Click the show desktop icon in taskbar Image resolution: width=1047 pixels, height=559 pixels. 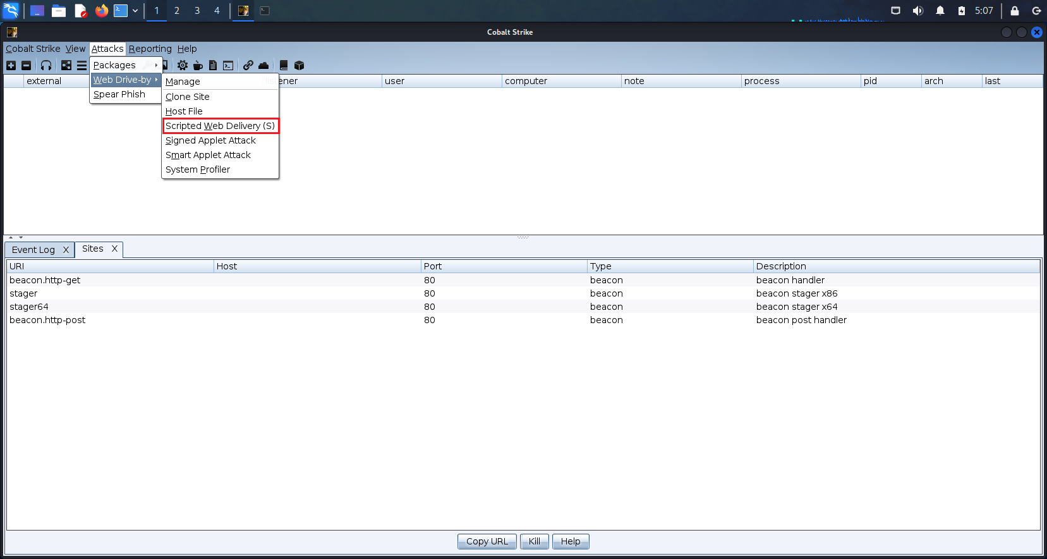click(x=37, y=11)
